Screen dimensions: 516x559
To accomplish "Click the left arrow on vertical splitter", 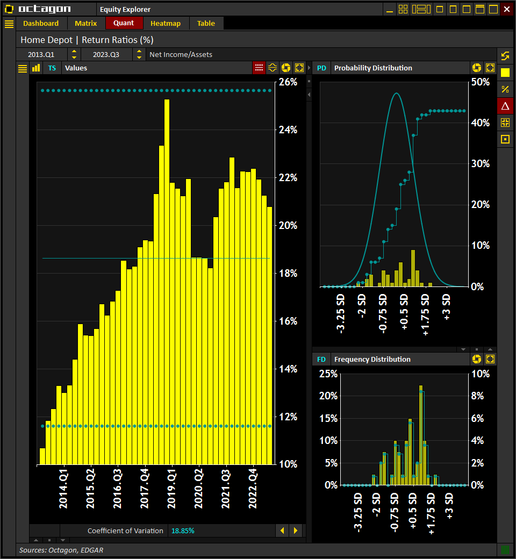I will pos(309,95).
